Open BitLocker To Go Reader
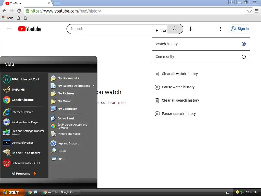The height and width of the screenshot is (196, 261). click(21, 153)
